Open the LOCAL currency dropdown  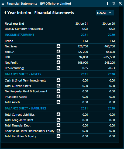click(x=105, y=13)
